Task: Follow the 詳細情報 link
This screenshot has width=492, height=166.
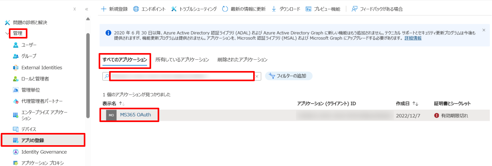Action: pos(413,38)
